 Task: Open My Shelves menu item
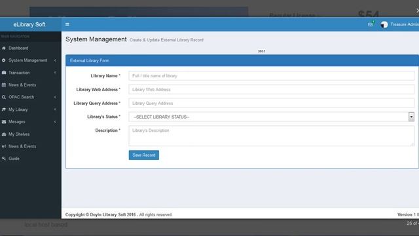point(19,134)
